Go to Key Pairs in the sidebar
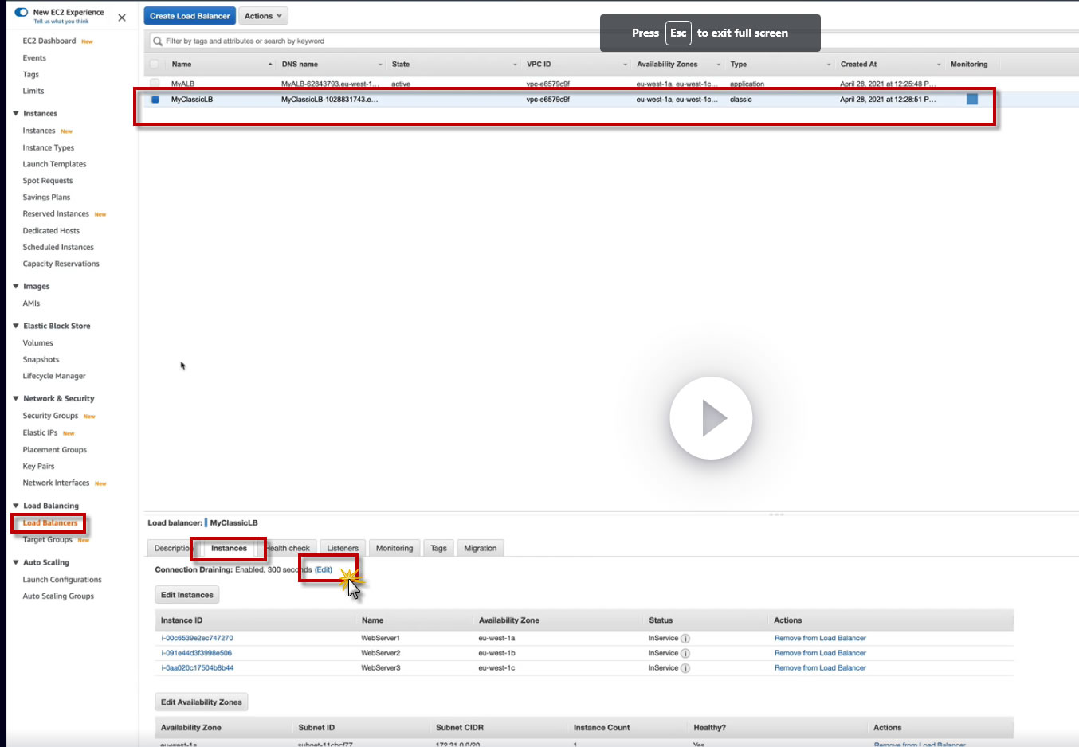The height and width of the screenshot is (747, 1079). [38, 467]
